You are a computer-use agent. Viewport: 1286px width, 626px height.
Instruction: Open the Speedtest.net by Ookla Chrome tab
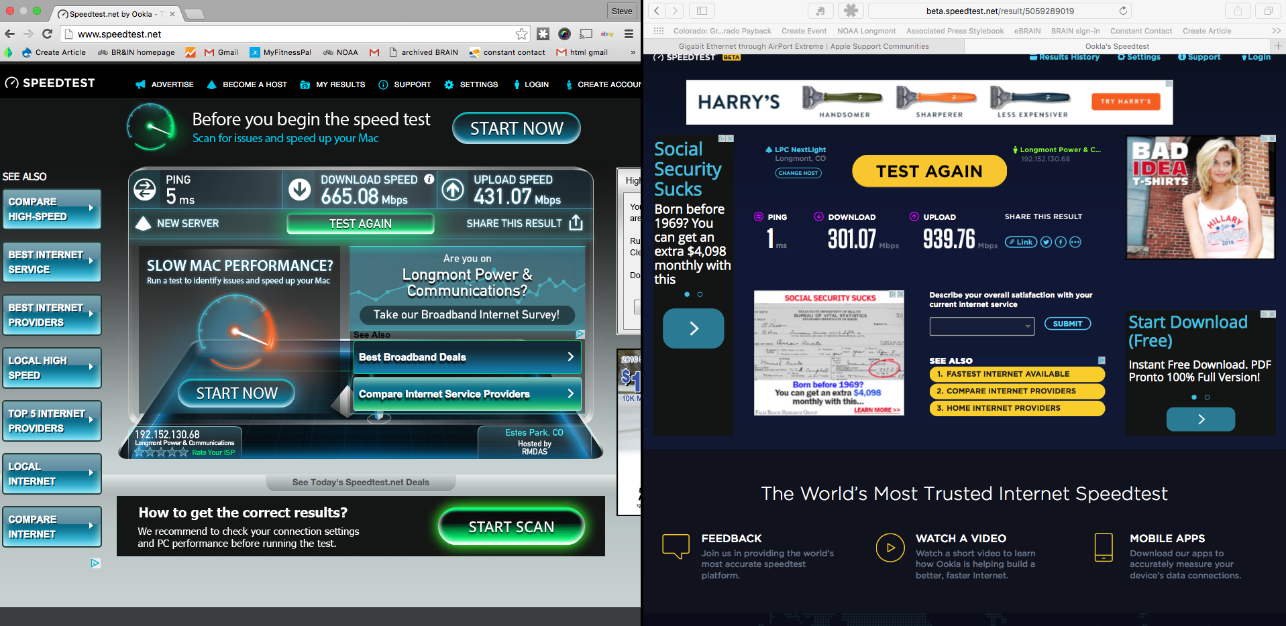[115, 13]
